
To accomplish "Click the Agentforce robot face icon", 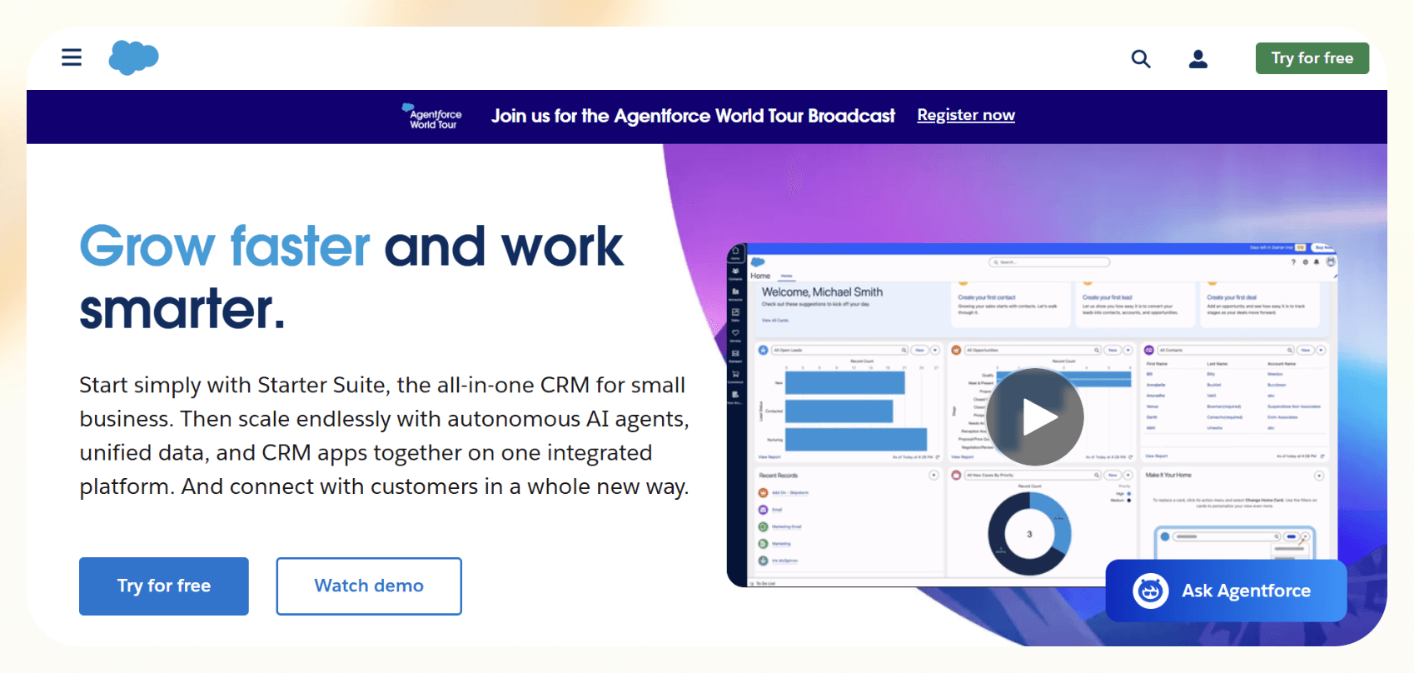I will tap(1151, 591).
